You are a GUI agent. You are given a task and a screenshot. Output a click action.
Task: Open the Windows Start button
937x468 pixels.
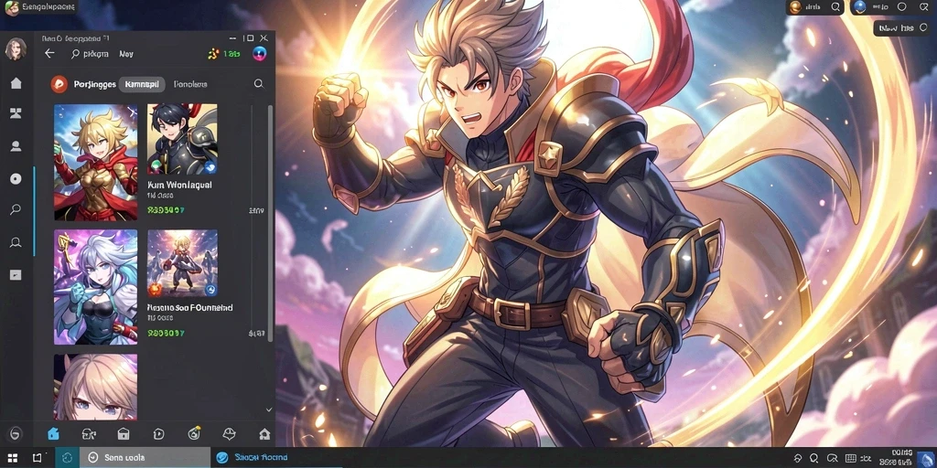click(x=12, y=458)
